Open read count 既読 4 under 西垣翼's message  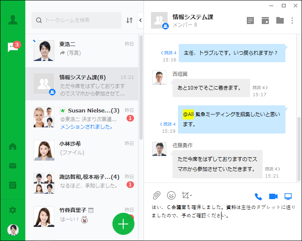point(260,88)
